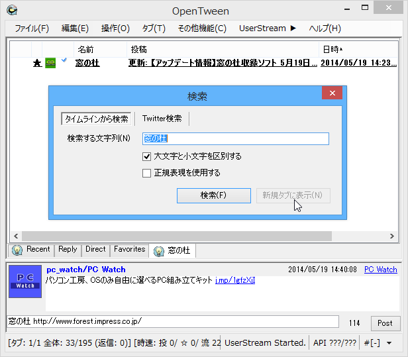Click the green avatar icon of 窓の杜
Viewport: 408px width, 357px height.
pos(50,63)
